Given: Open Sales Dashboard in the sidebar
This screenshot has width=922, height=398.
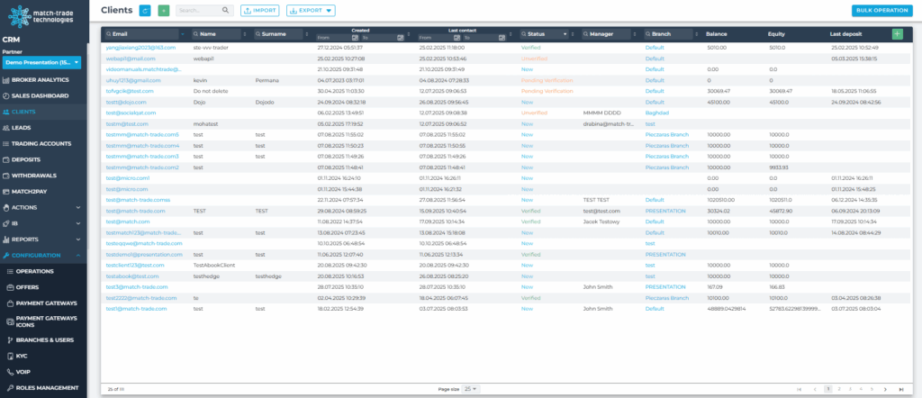Looking at the screenshot, I should point(40,95).
